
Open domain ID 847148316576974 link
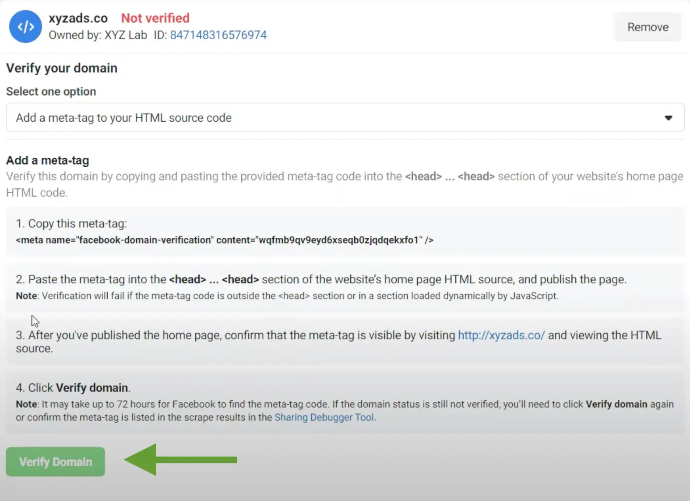218,35
